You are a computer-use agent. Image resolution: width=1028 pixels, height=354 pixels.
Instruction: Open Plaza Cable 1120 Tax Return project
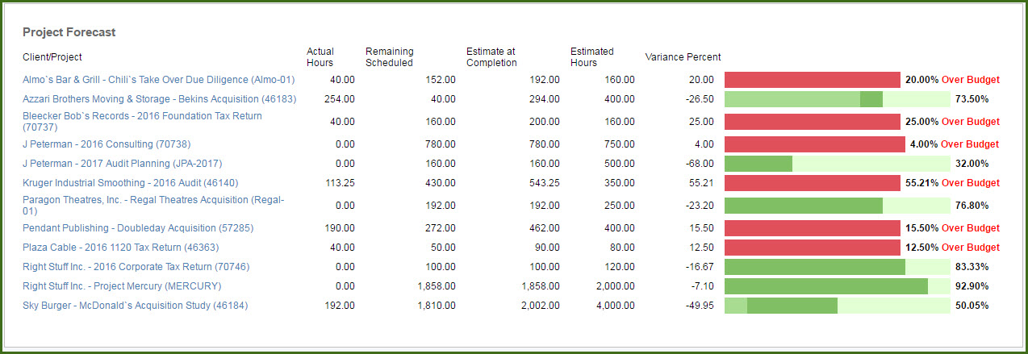click(121, 248)
